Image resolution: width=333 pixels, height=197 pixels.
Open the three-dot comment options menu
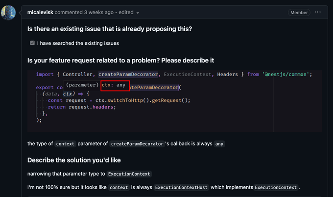coord(317,12)
